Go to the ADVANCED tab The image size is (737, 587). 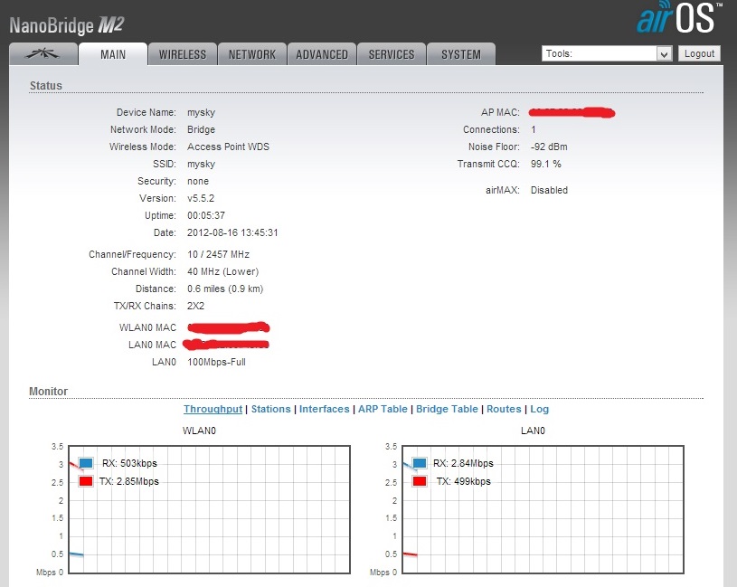(322, 54)
